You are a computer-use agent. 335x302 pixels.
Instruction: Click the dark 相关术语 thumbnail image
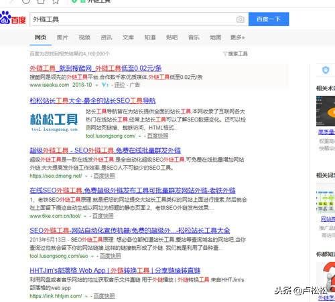click(326, 111)
